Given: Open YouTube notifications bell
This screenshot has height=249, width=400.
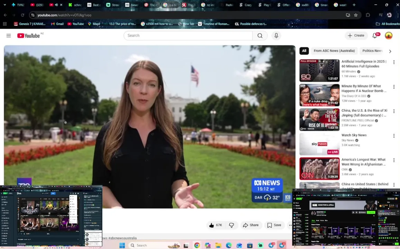Looking at the screenshot, I should 375,36.
